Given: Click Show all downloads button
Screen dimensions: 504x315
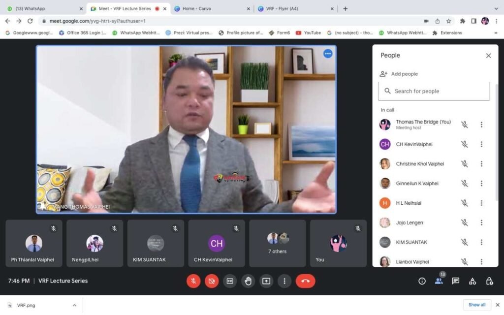Looking at the screenshot, I should point(476,305).
